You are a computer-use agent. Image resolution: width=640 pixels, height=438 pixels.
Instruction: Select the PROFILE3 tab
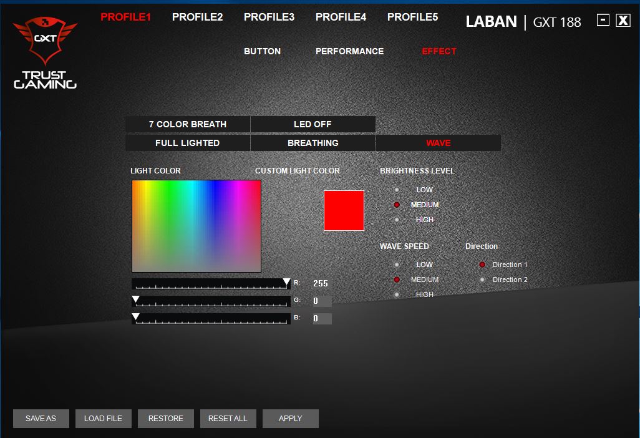(269, 17)
